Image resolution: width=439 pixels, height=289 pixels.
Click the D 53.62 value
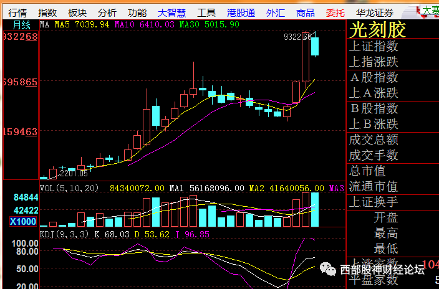(152, 234)
